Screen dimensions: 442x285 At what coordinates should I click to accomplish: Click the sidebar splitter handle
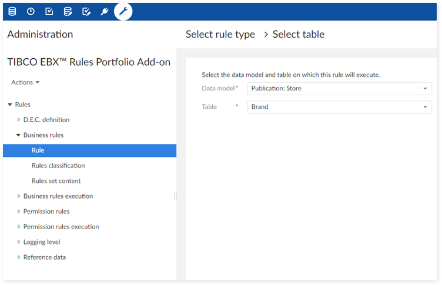(175, 196)
